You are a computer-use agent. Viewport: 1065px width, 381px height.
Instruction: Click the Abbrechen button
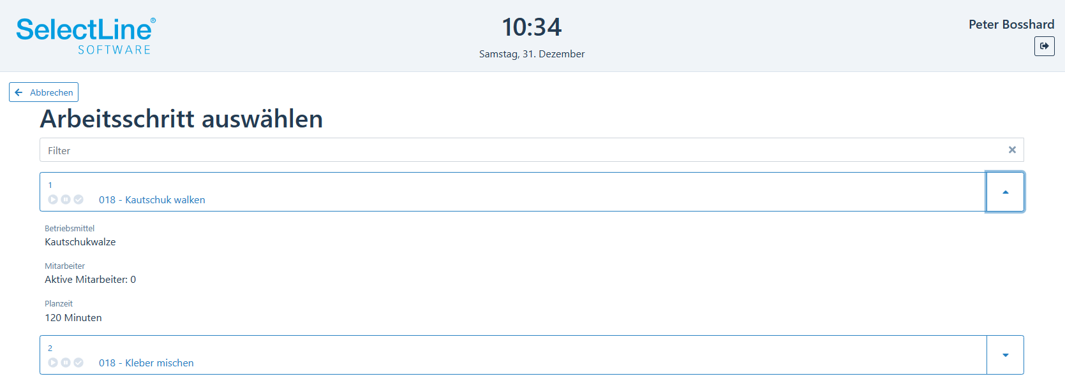coord(43,92)
